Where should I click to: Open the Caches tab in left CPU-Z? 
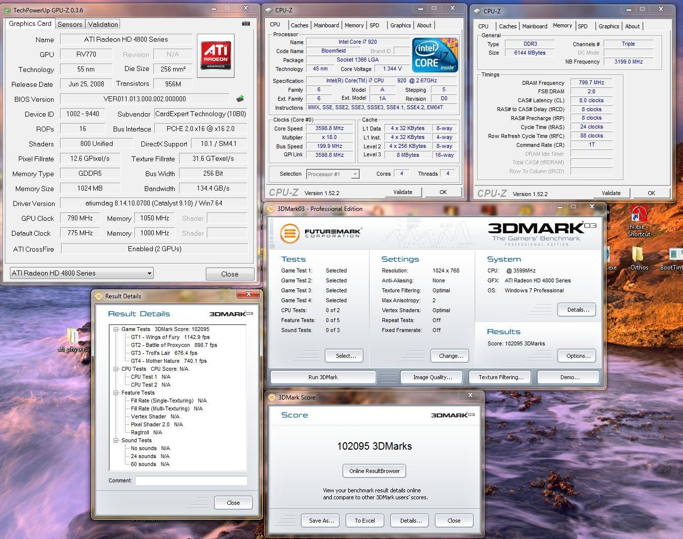(299, 25)
